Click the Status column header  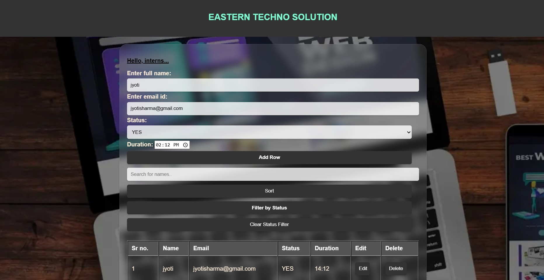click(x=291, y=248)
